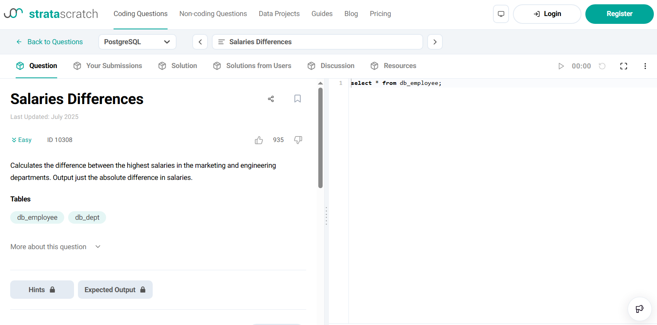Open the PostgreSQL language dropdown
This screenshot has height=325, width=657.
pyautogui.click(x=137, y=42)
